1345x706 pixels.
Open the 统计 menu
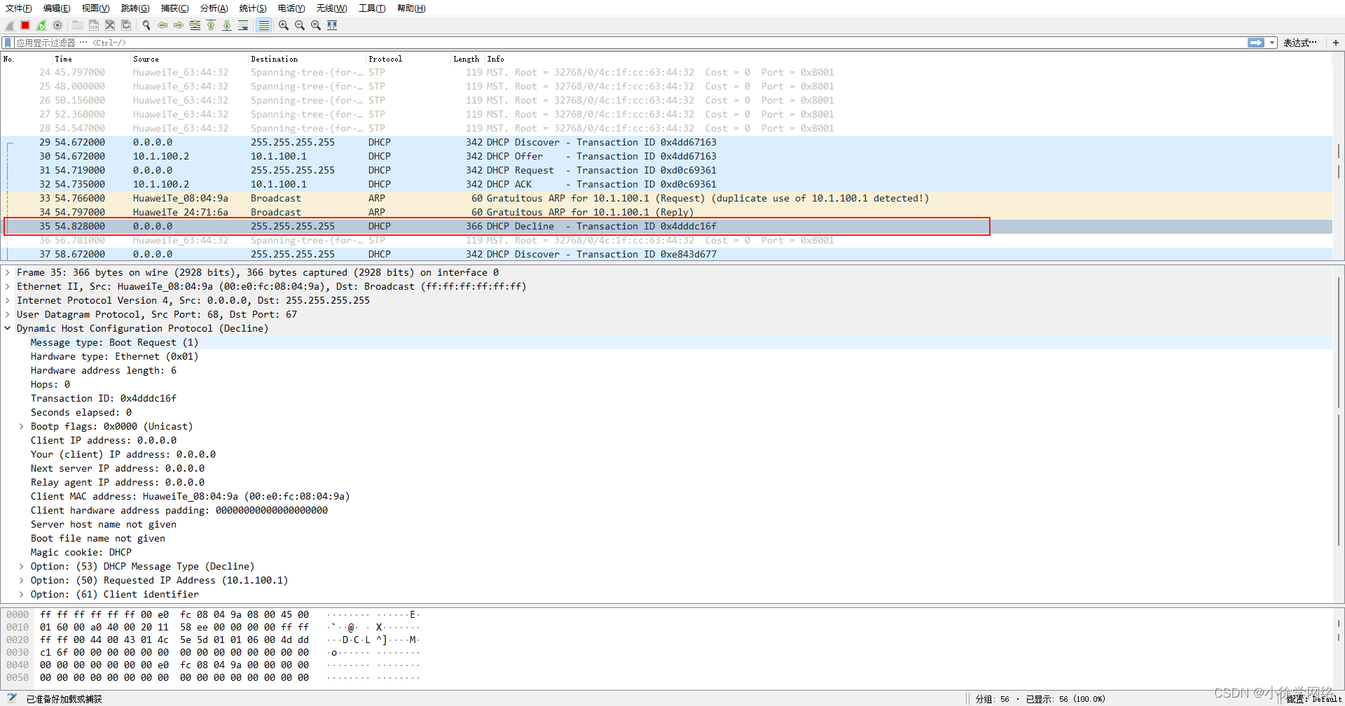[x=252, y=8]
